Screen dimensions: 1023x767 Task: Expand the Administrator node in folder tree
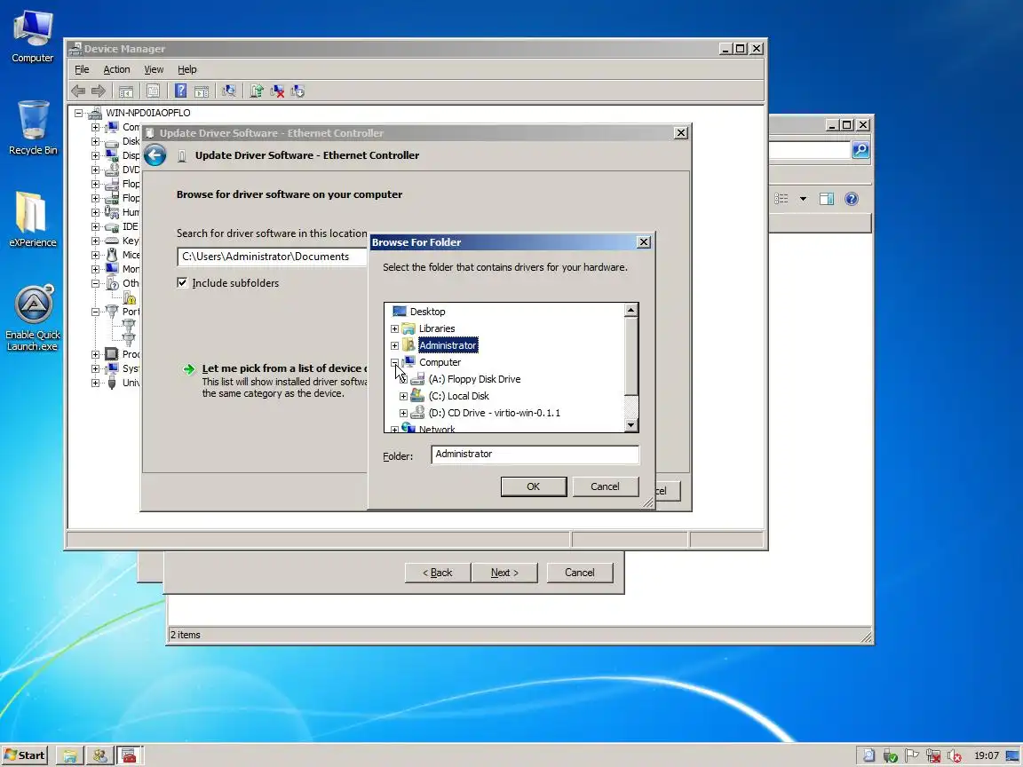point(394,345)
